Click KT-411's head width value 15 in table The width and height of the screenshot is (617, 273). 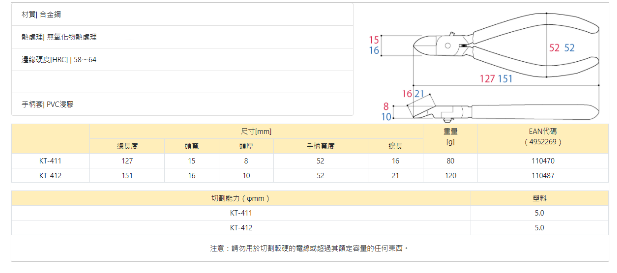[x=192, y=161]
